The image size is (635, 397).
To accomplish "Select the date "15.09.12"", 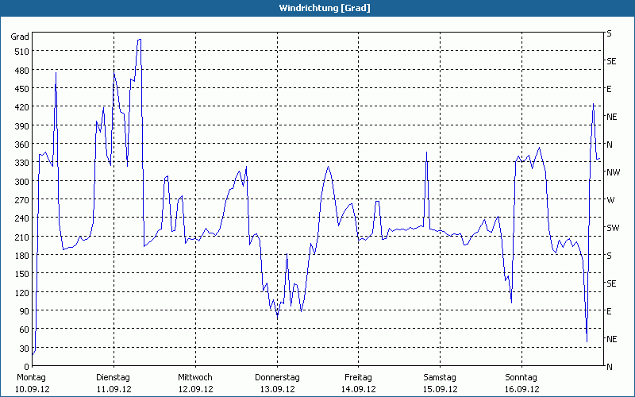I will pyautogui.click(x=441, y=389).
